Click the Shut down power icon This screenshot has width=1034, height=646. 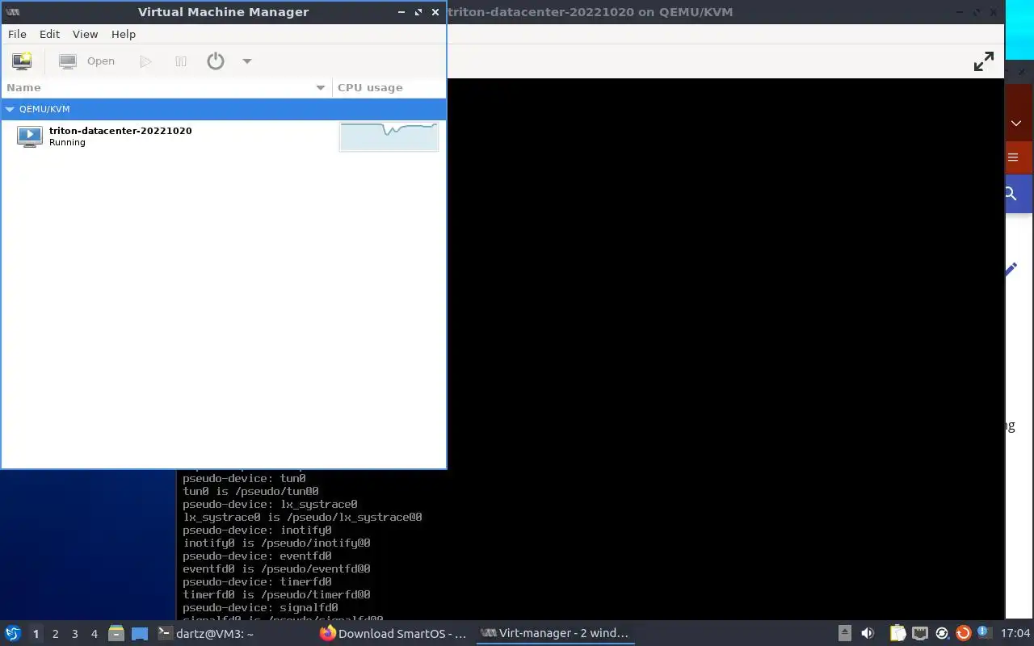click(x=215, y=61)
